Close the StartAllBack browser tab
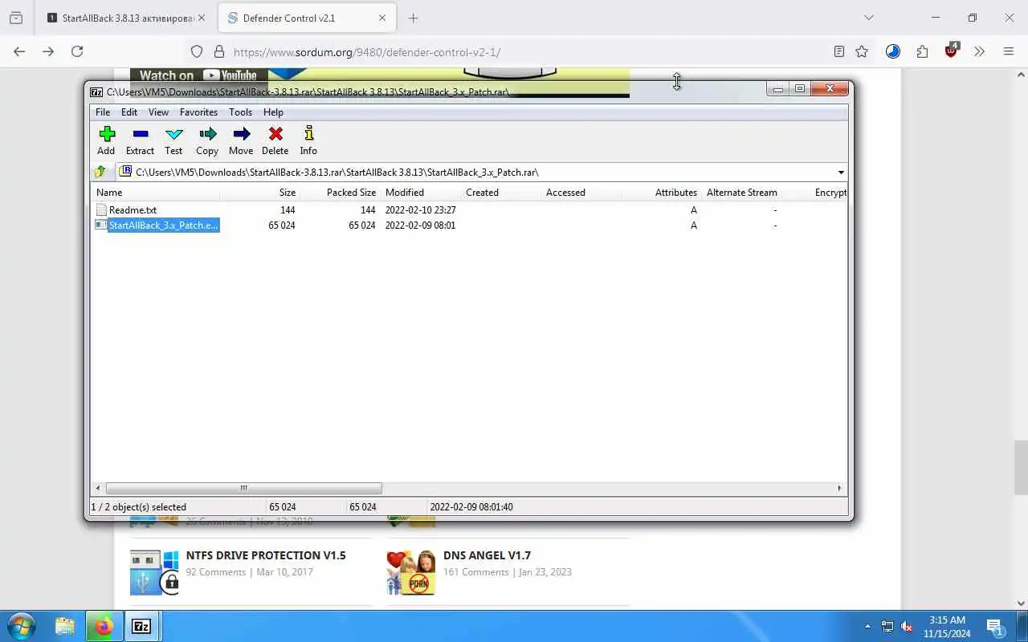1028x642 pixels. [x=201, y=18]
